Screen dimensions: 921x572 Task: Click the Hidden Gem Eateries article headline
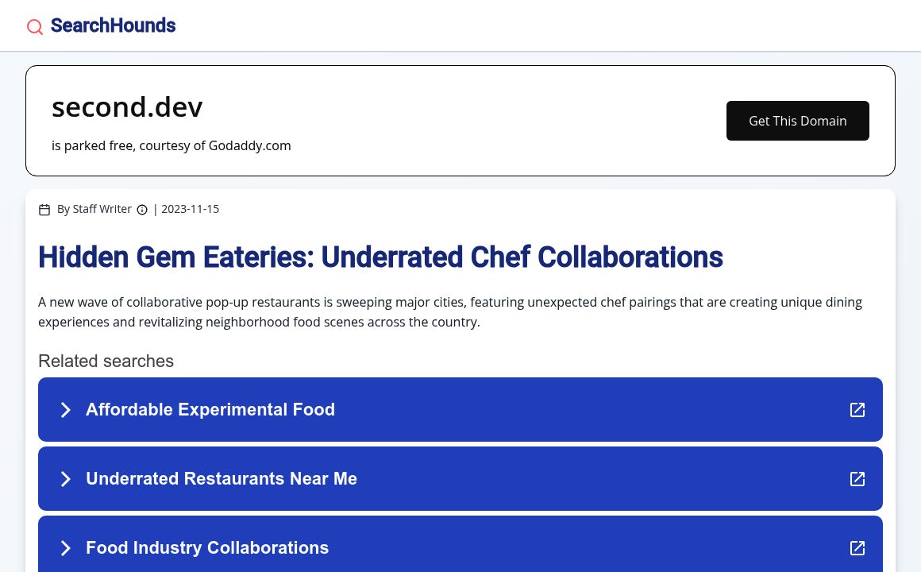click(380, 257)
